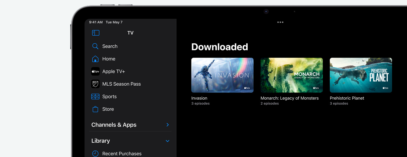Open the three-dot multitasking menu
The width and height of the screenshot is (407, 157).
point(280,22)
